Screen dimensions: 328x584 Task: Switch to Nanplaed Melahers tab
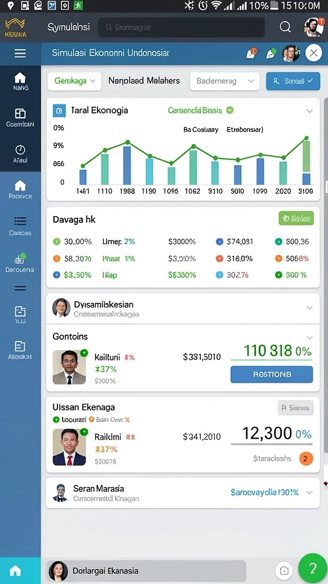pyautogui.click(x=144, y=80)
